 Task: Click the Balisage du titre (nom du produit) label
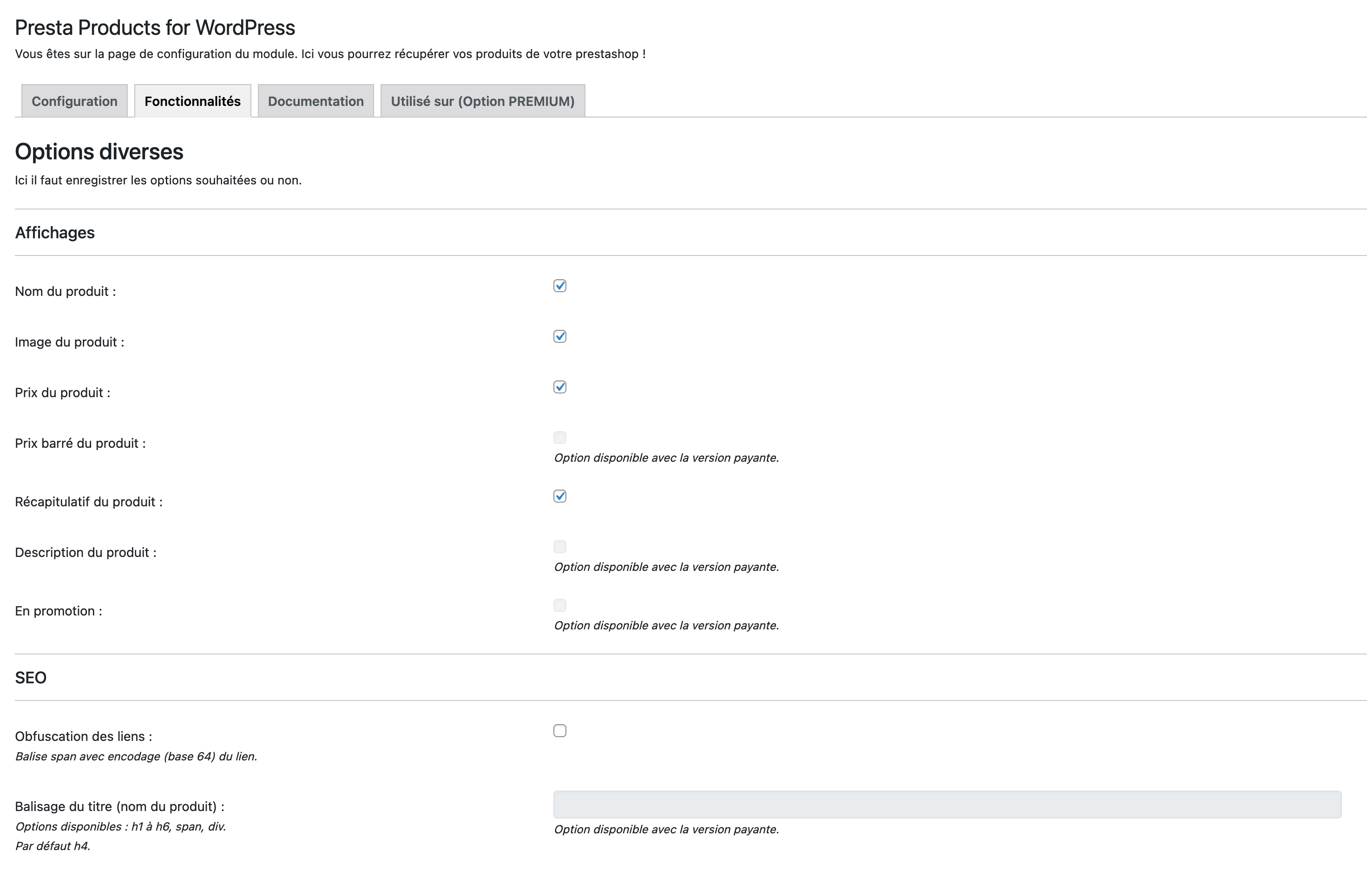coord(119,806)
